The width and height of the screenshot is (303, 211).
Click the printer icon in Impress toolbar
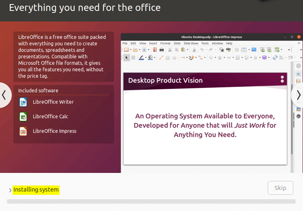161,50
